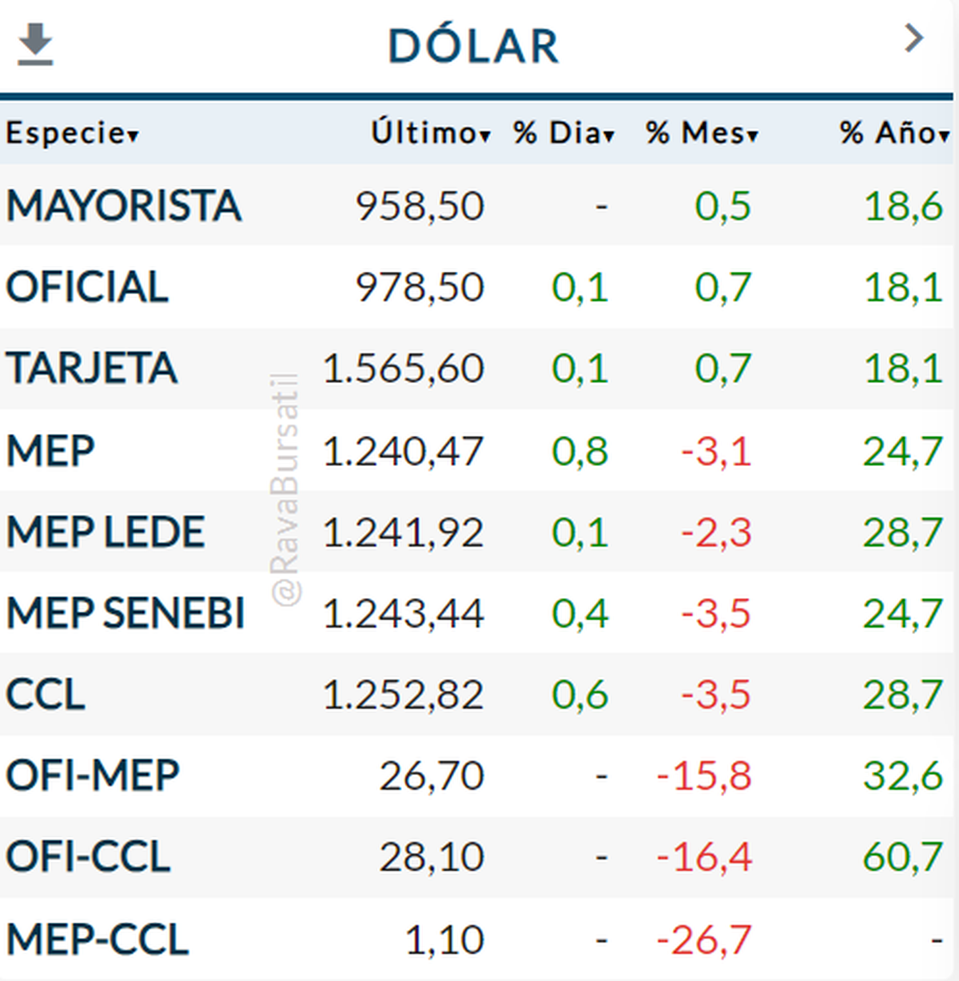Screen dimensions: 959x981
Task: Select the TARJETA species name
Action: (x=92, y=369)
